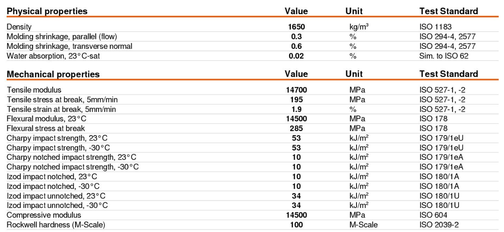This screenshot has width=504, height=232.
Task: Select the ISO 604 test standard
Action: [x=433, y=215]
